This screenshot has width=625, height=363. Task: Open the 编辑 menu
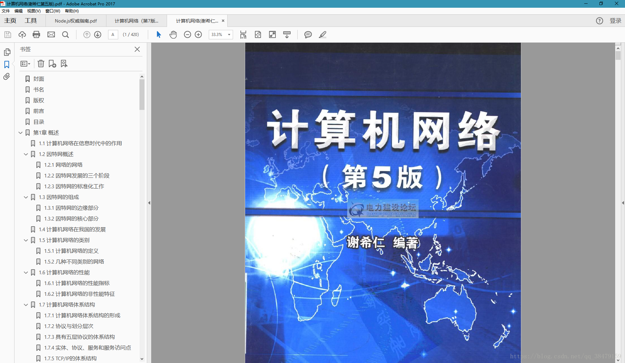coord(18,11)
